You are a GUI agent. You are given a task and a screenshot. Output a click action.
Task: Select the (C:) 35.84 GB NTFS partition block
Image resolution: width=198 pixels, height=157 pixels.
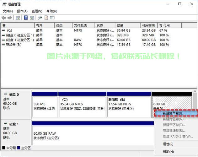[x=82, y=105]
